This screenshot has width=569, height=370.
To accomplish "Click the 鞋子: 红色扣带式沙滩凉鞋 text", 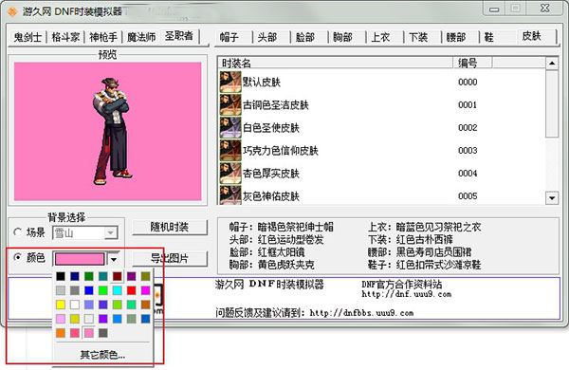I will [424, 265].
